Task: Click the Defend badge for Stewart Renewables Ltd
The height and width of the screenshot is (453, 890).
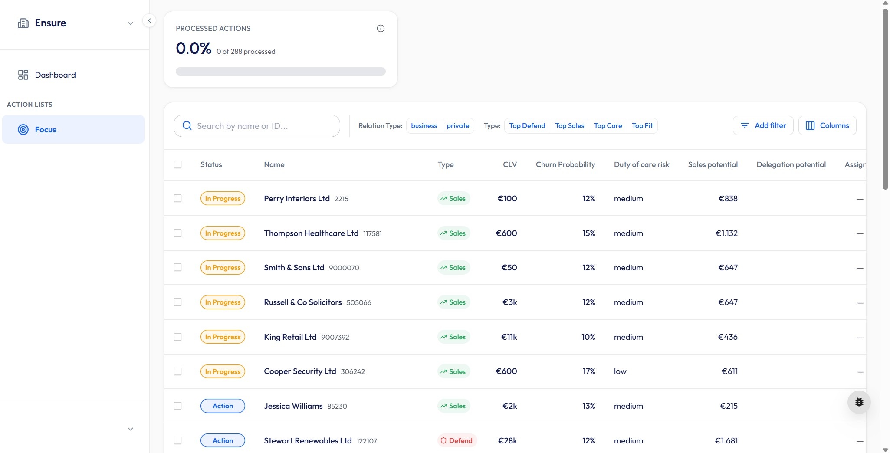Action: (457, 441)
